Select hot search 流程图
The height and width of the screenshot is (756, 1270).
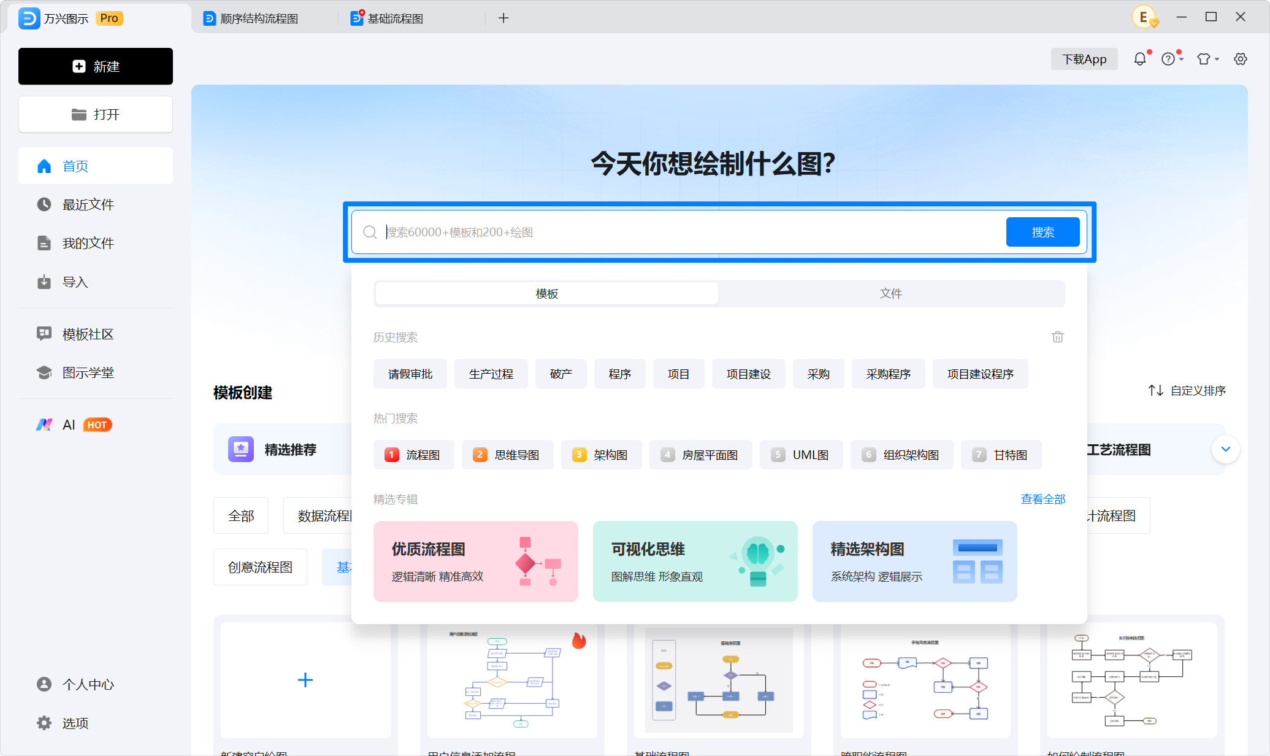click(414, 455)
